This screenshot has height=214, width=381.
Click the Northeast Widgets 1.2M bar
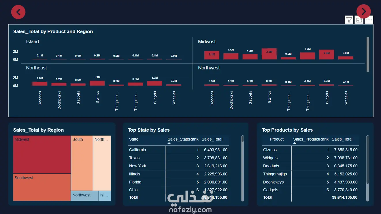click(154, 83)
